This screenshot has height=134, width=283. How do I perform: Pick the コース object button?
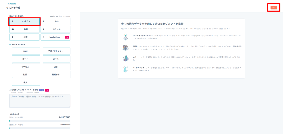(56, 59)
